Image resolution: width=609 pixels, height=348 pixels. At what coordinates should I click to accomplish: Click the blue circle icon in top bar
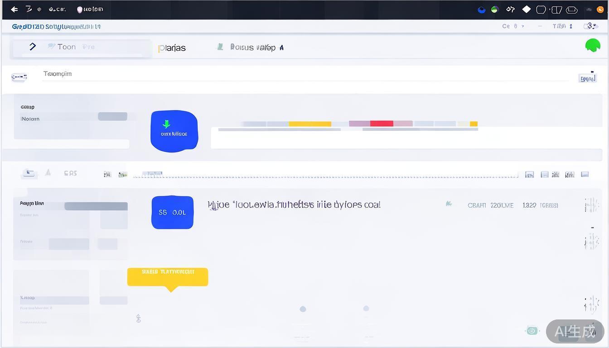(482, 10)
